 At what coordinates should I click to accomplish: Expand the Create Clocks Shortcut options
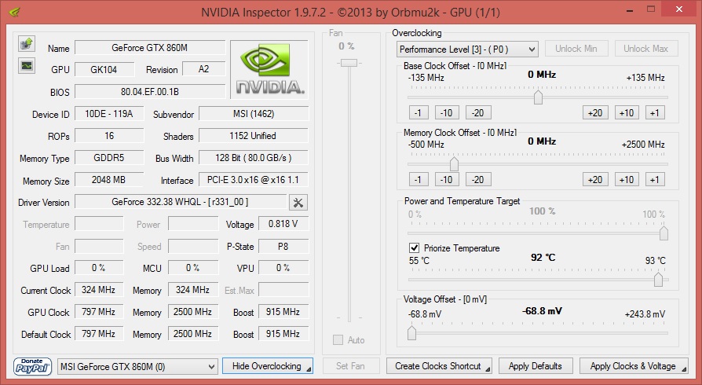point(488,370)
